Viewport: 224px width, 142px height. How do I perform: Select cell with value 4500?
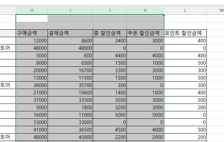tap(110, 130)
